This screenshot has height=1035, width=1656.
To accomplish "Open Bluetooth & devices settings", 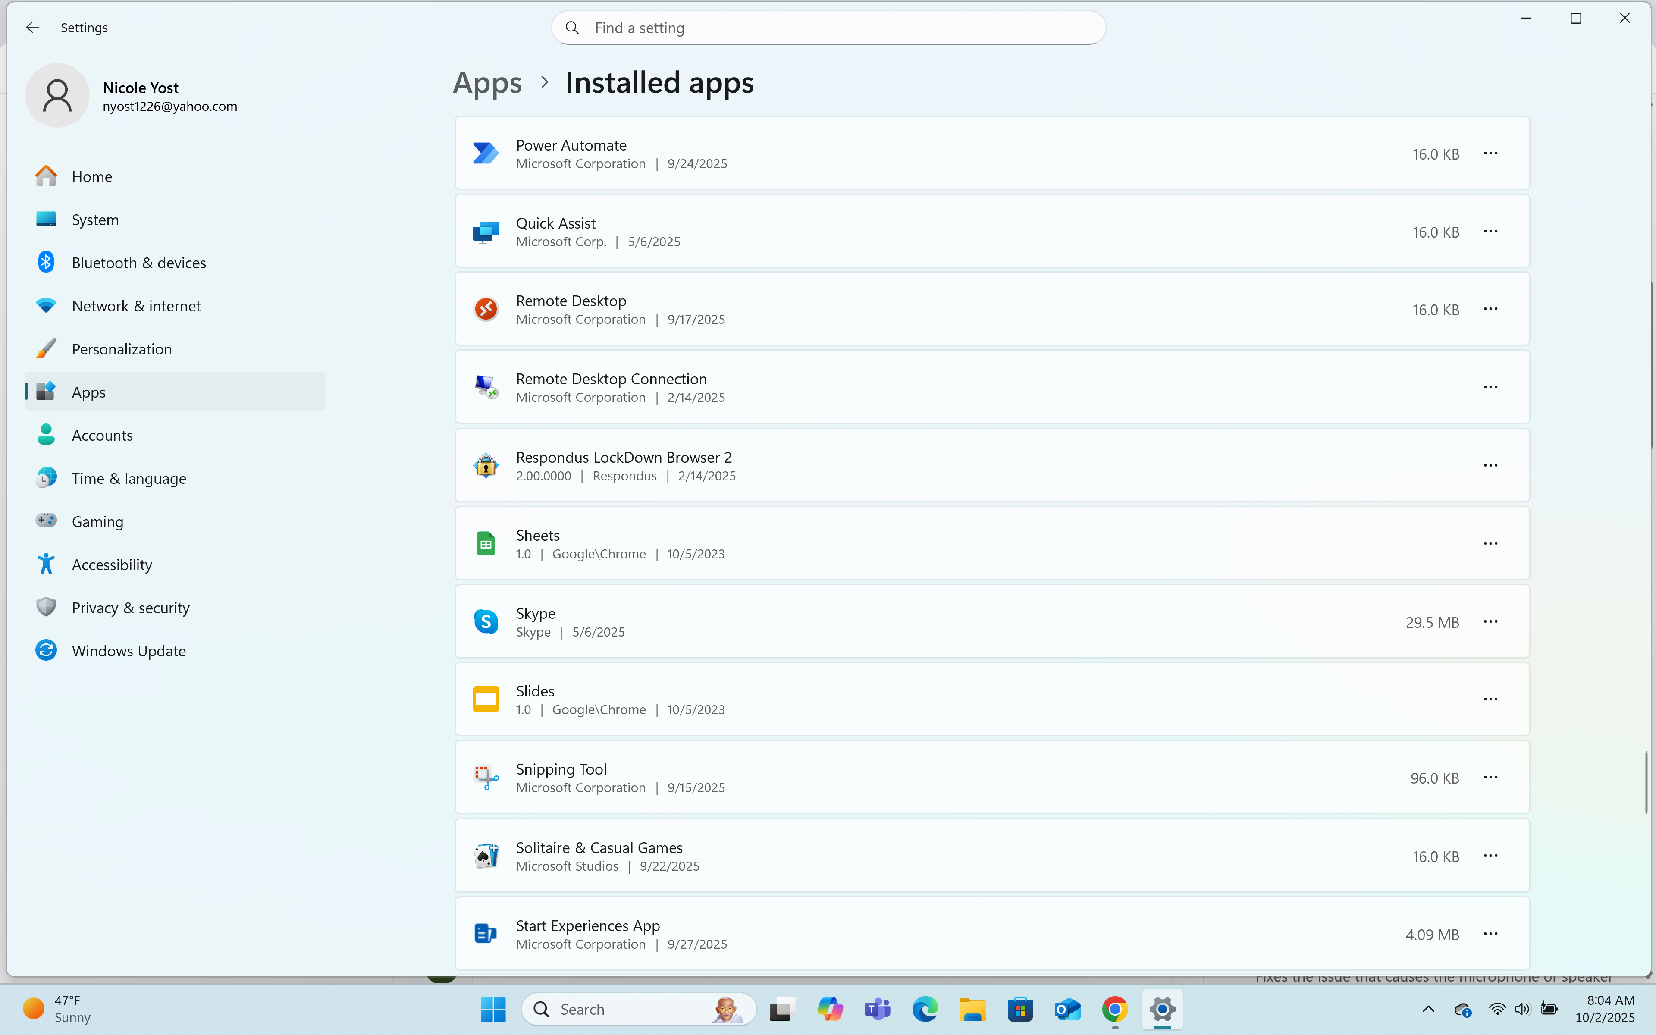I will point(138,263).
